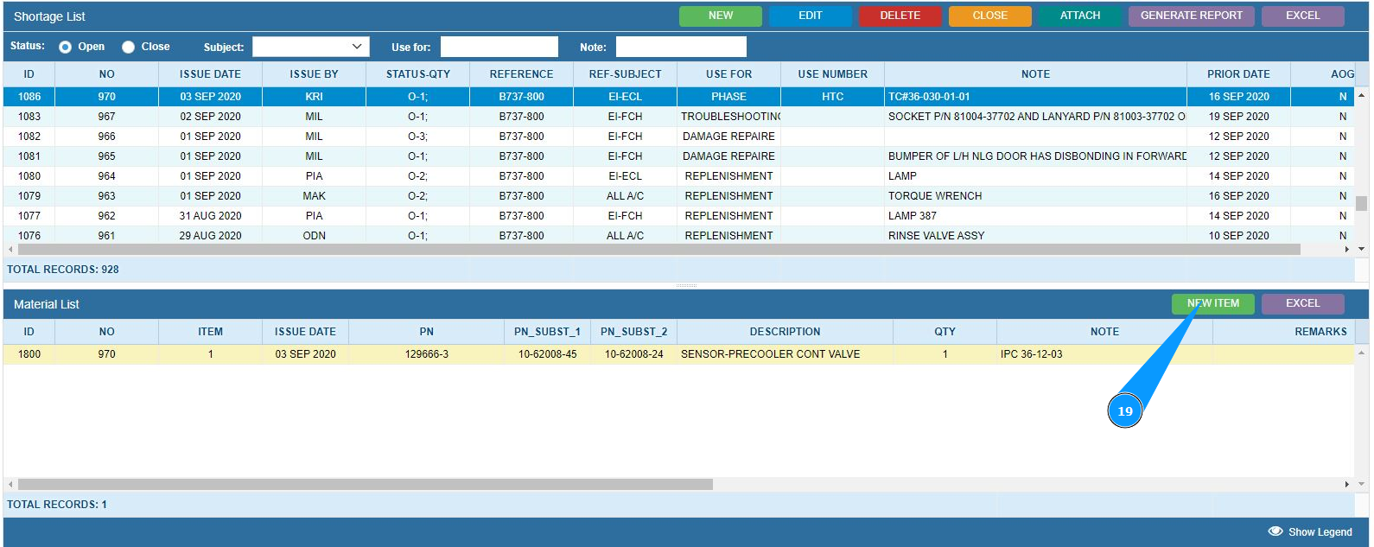Click the TROUBLESHOOTING use for cell
The width and height of the screenshot is (1374, 547).
coord(728,117)
